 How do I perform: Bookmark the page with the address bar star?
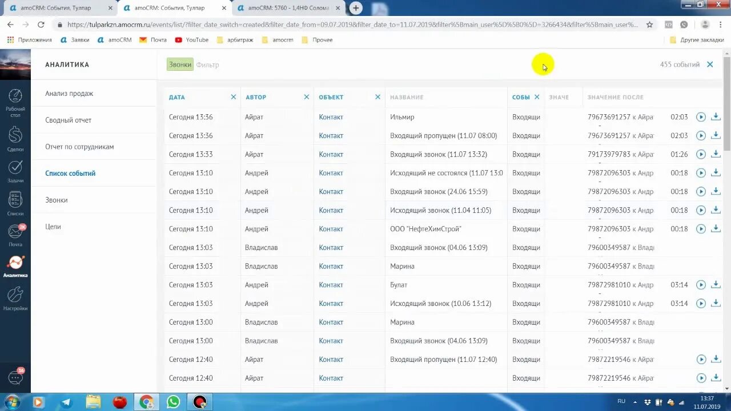[x=649, y=25]
